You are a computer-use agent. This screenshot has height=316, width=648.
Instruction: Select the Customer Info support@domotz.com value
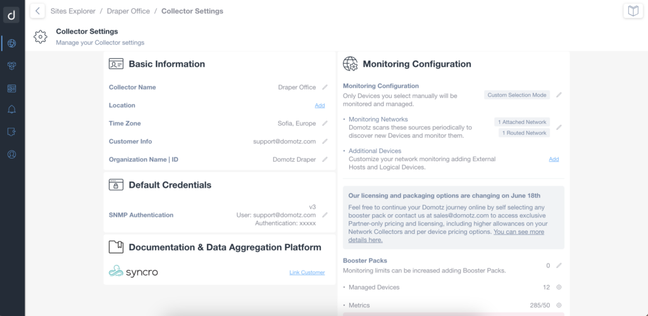tap(284, 142)
